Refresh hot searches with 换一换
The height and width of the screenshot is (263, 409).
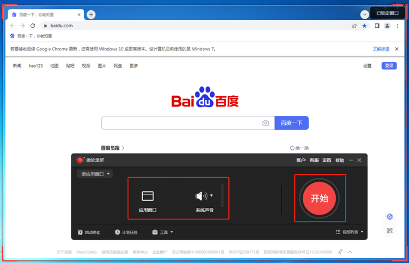pyautogui.click(x=299, y=148)
